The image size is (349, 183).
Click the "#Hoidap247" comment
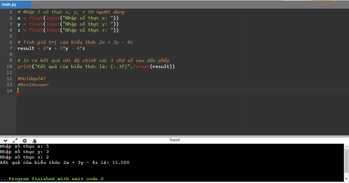(32, 79)
